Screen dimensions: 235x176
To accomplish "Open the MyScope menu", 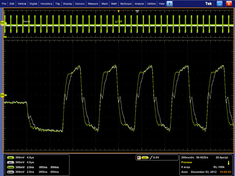I will click(125, 3).
